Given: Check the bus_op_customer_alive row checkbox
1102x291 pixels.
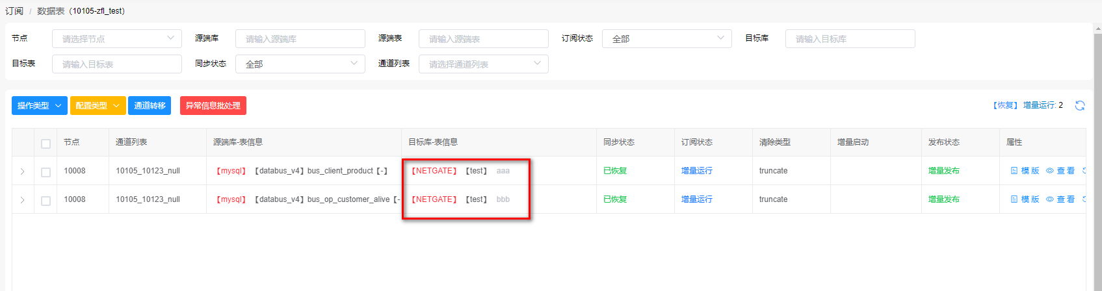Looking at the screenshot, I should point(46,201).
